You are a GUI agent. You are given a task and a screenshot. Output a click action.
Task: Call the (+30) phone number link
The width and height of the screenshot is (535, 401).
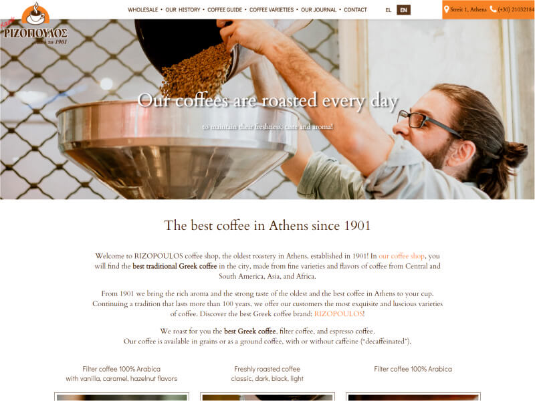(516, 9)
